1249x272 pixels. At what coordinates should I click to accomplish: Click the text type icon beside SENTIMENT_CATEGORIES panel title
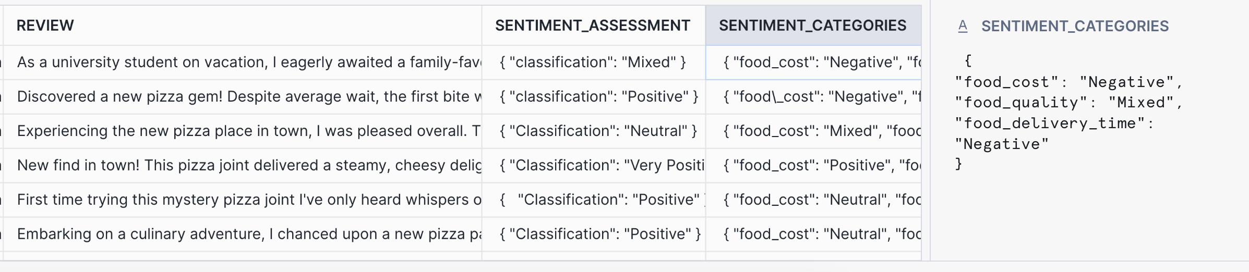(x=963, y=26)
